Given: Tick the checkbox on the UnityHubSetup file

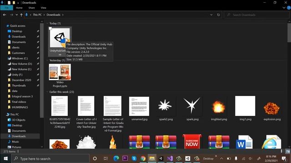Looking at the screenshot, I should [50, 29].
